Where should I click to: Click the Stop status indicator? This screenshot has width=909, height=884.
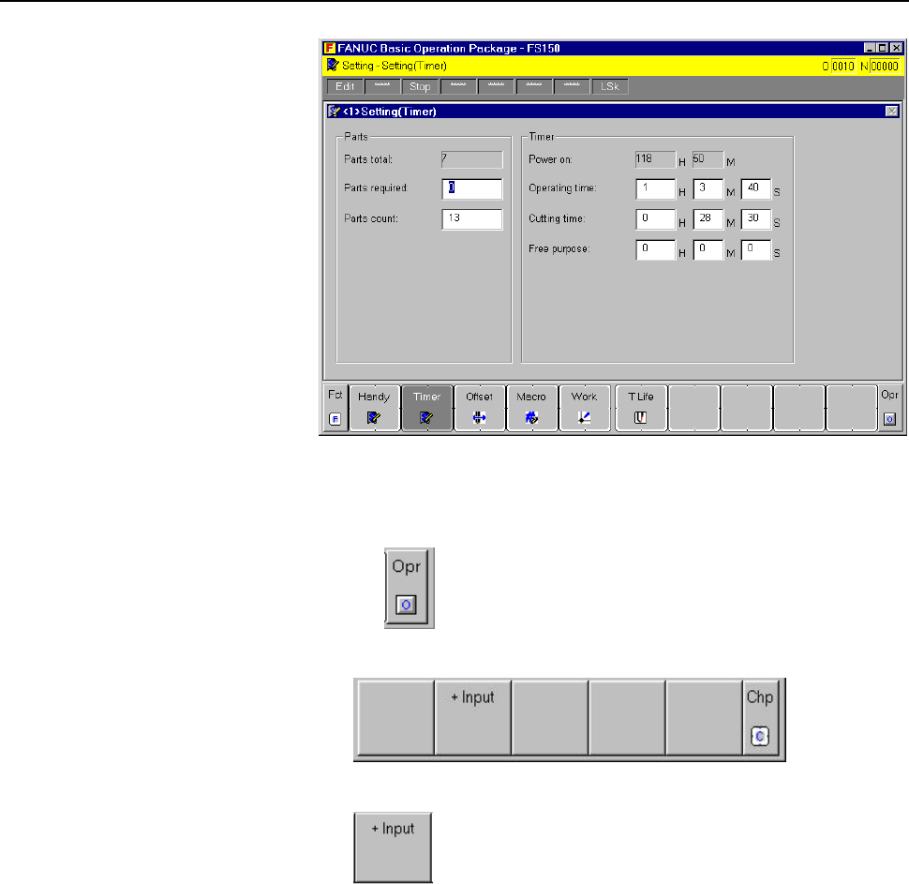coord(421,86)
